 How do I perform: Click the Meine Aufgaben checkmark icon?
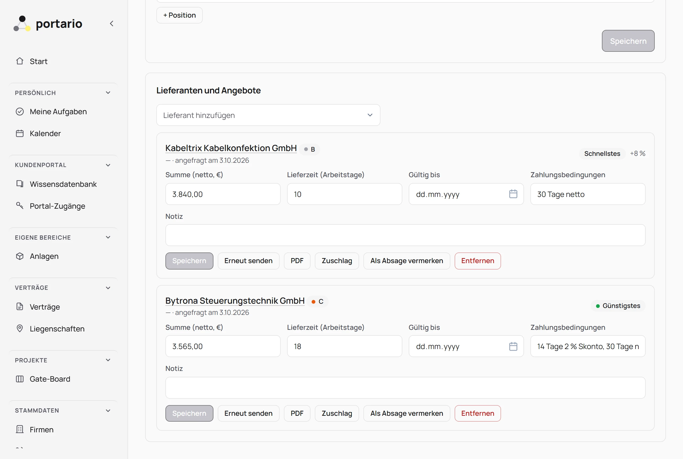coord(19,112)
